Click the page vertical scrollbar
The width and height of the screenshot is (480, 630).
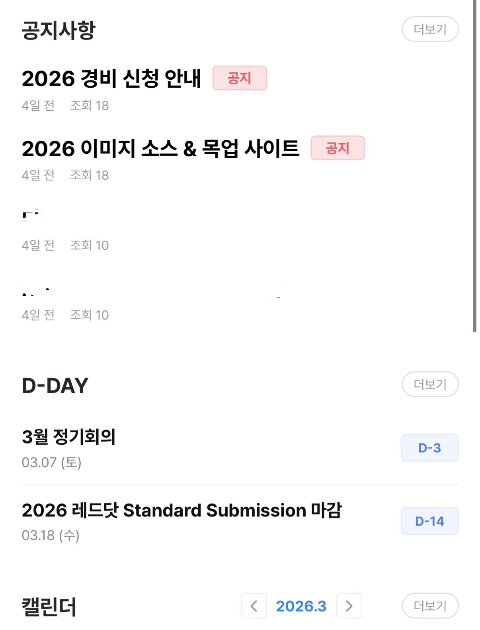point(474,167)
